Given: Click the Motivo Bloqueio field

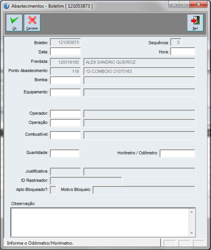Looking at the screenshot, I should [144, 190].
